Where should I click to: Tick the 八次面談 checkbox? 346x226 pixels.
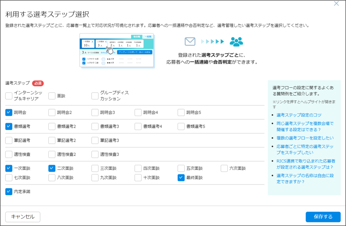[x=52, y=178]
